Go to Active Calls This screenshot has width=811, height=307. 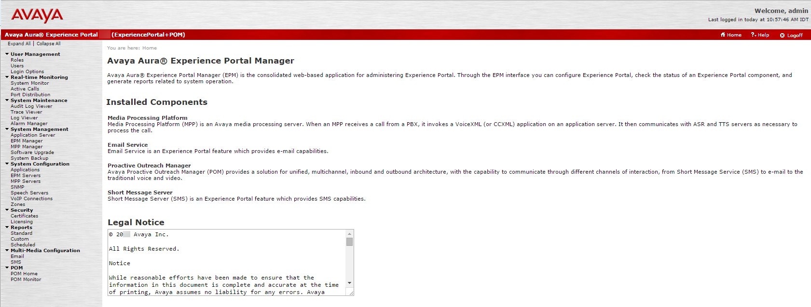point(25,89)
